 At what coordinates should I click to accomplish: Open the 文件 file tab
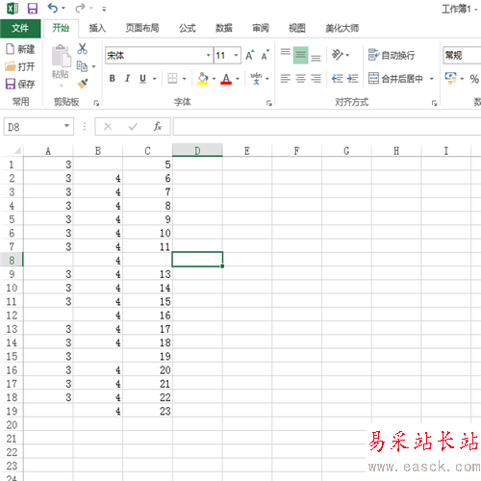(20, 28)
